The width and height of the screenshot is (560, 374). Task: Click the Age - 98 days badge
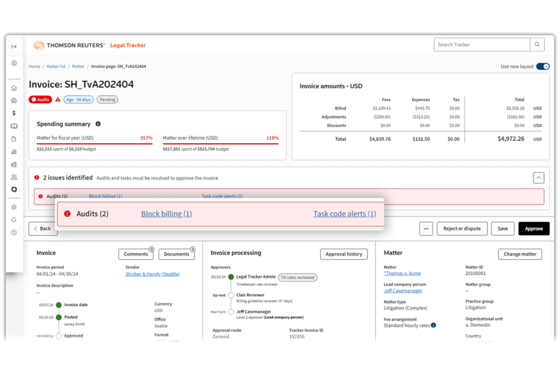[x=78, y=100]
